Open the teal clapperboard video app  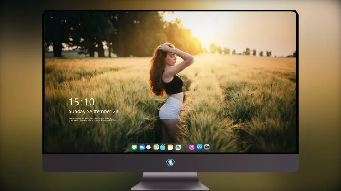[x=163, y=147]
